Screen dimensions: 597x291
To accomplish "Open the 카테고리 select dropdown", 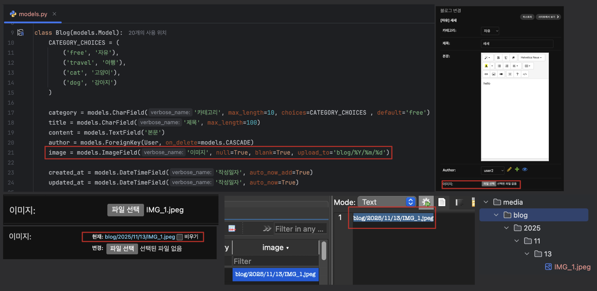I will (490, 31).
